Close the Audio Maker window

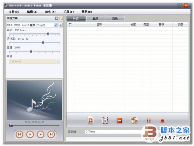coord(186,5)
